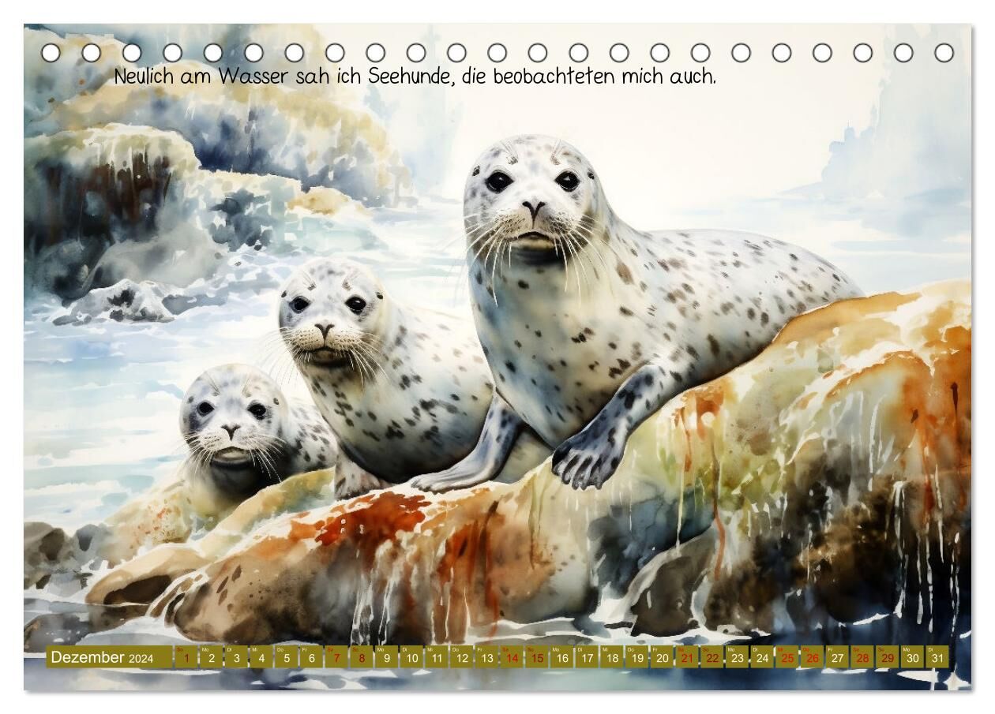The image size is (995, 714).
Task: Click the caption text about Seehunde
Action: pos(415,77)
